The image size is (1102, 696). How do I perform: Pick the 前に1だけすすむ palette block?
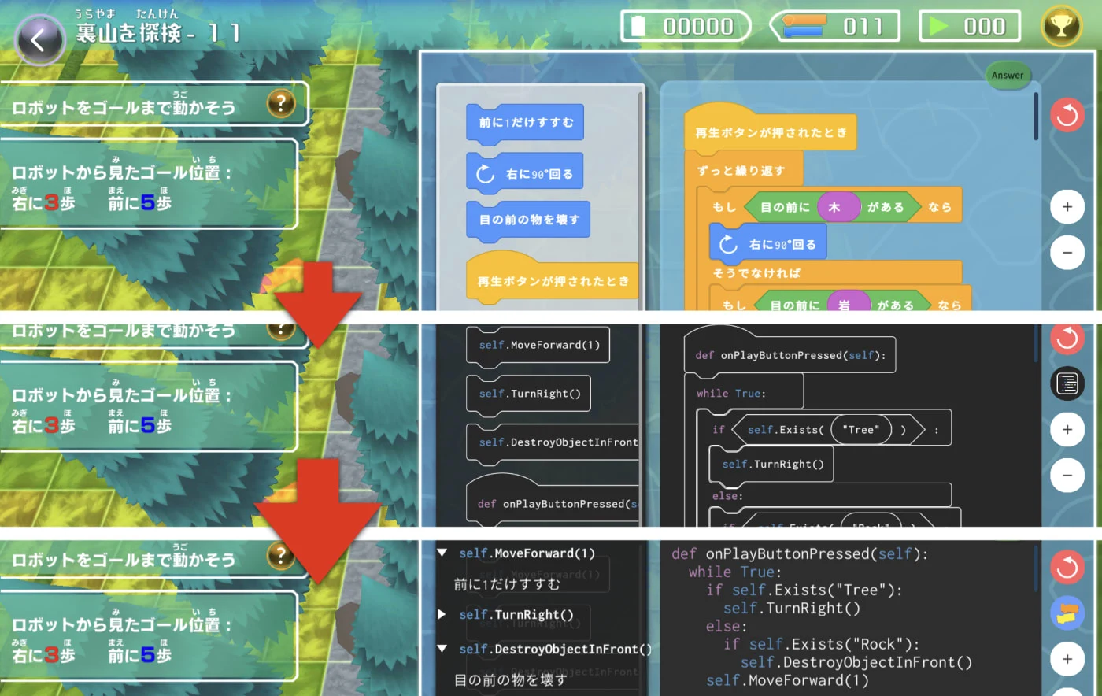click(525, 124)
